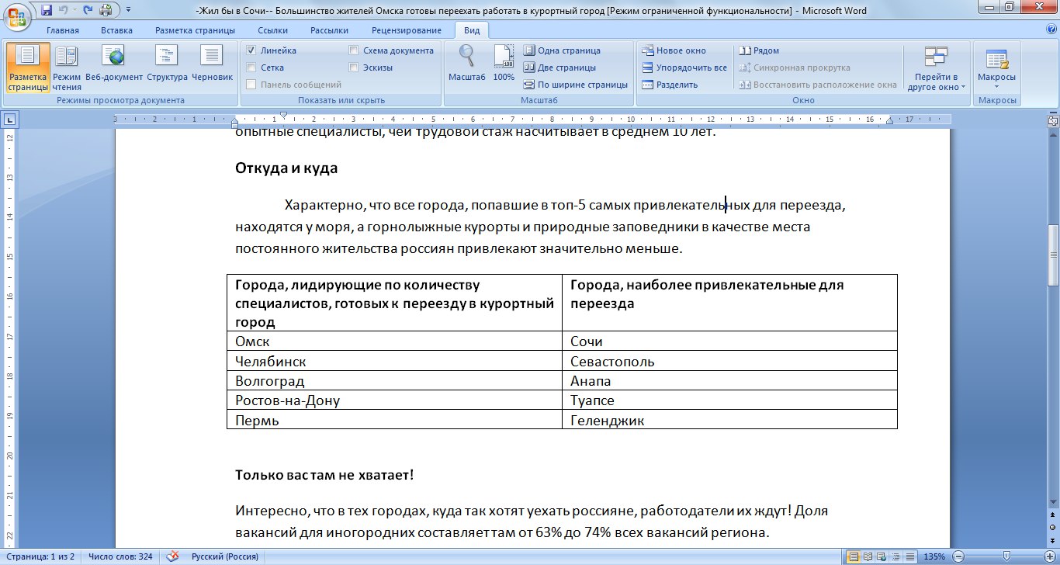The width and height of the screenshot is (1060, 565).
Task: Open the round Office button menu
Action: point(17,17)
